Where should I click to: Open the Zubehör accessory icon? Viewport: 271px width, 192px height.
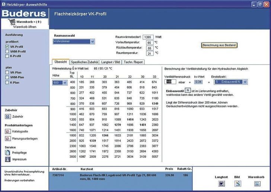point(7,117)
